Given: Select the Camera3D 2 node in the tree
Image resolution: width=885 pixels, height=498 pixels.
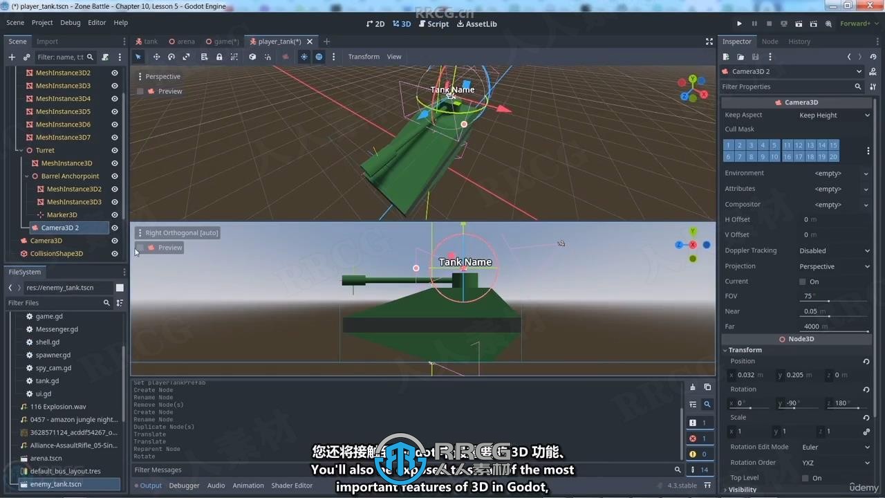Looking at the screenshot, I should tap(59, 228).
